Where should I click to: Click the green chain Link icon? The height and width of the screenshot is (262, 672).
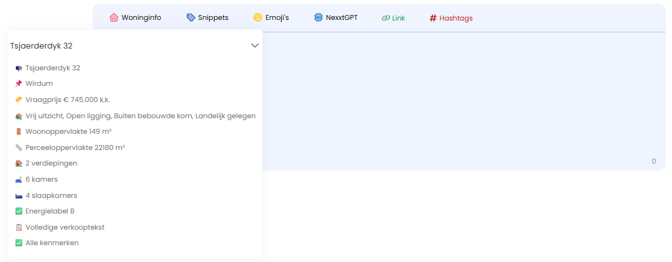click(386, 18)
